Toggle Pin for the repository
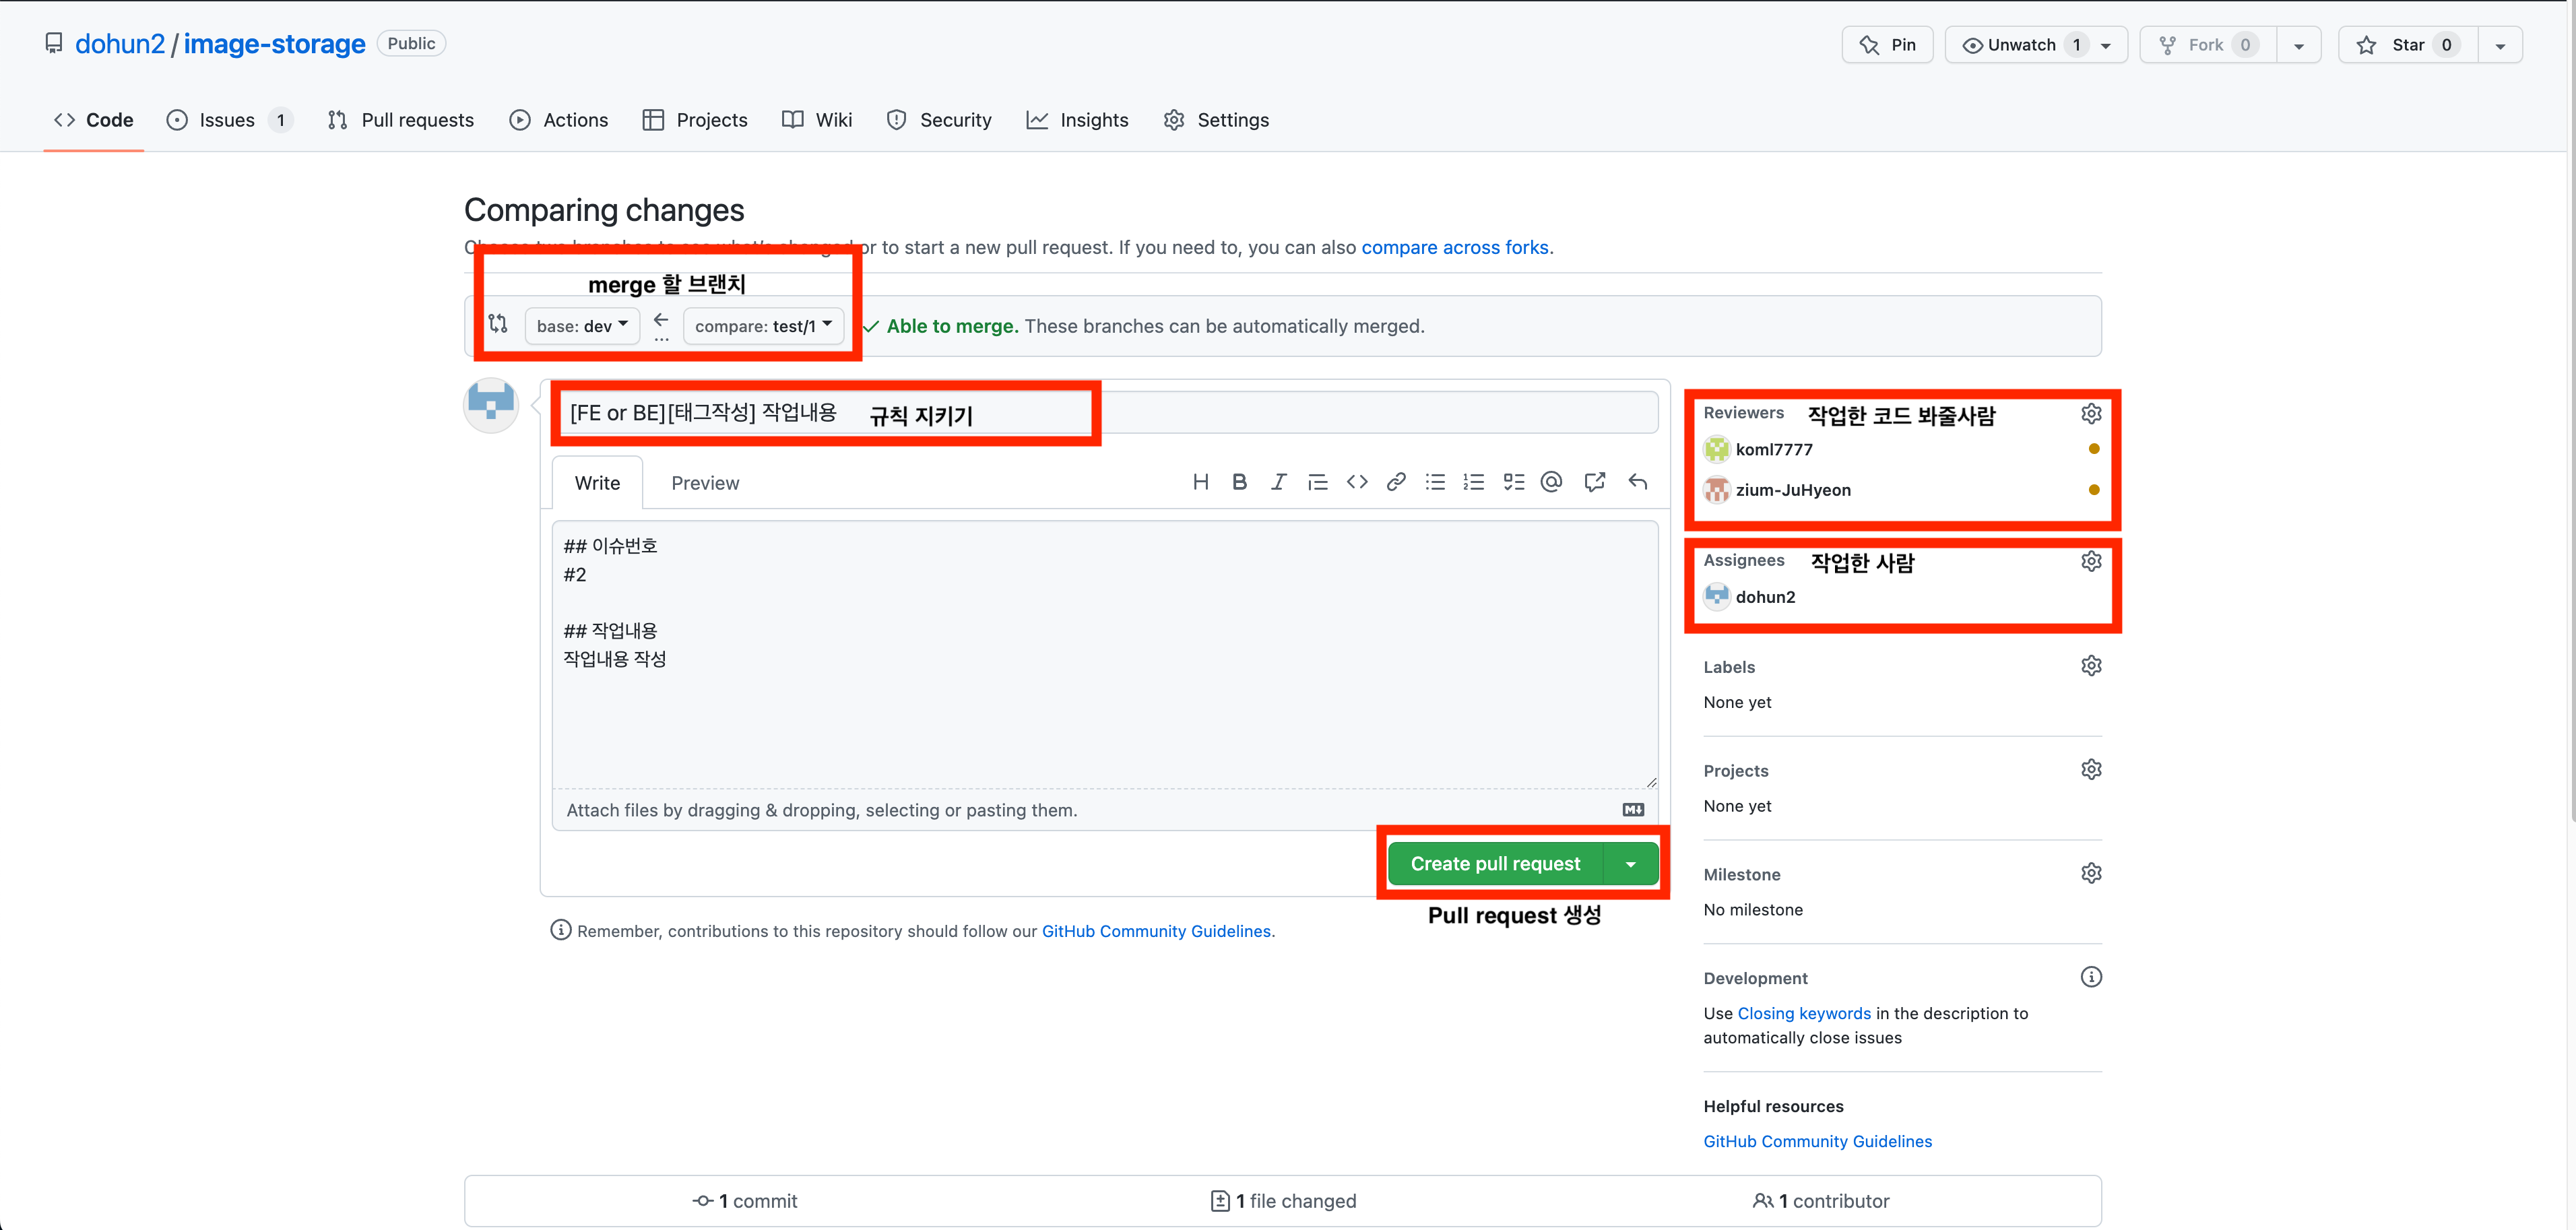The height and width of the screenshot is (1230, 2576). coord(1887,45)
